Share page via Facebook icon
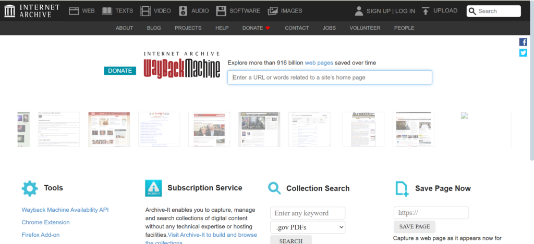 (523, 42)
